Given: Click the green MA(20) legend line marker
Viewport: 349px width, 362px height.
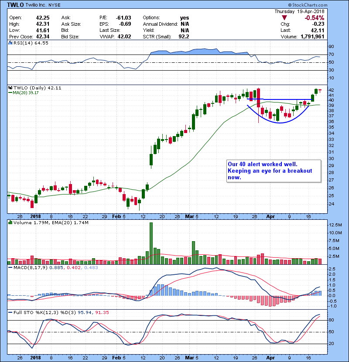Looking at the screenshot, I should click(10, 93).
